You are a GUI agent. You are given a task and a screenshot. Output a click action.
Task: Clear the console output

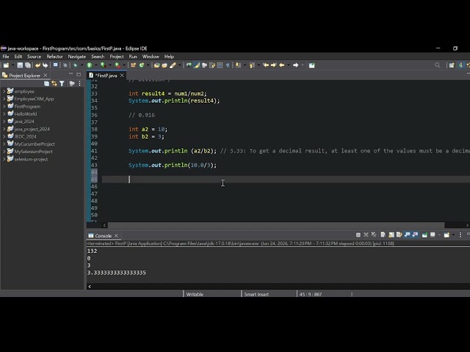click(x=383, y=235)
